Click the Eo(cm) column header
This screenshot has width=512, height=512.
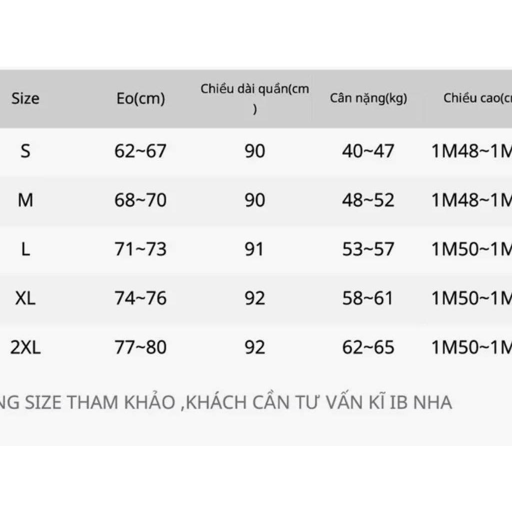(140, 99)
